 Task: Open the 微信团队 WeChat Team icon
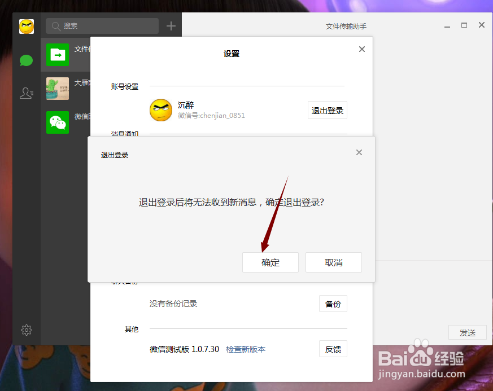tap(57, 122)
